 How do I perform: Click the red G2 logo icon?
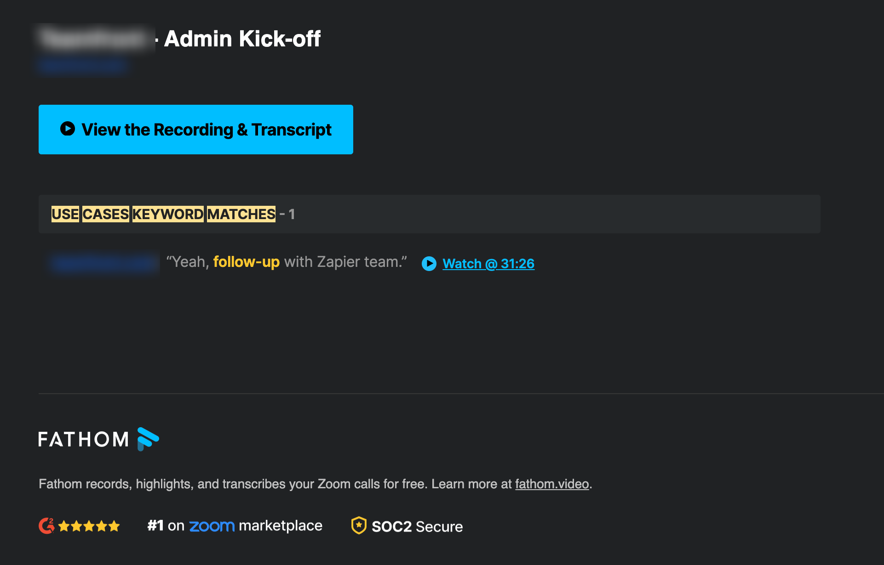(46, 525)
